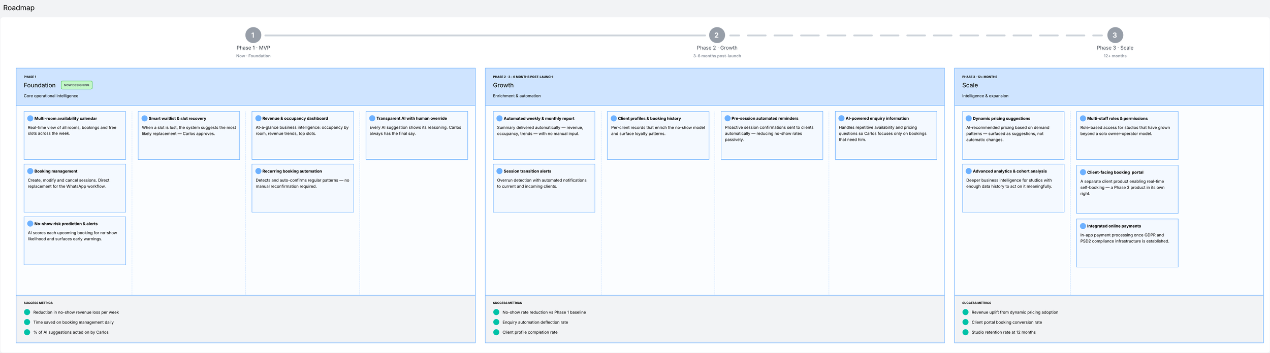The image size is (1270, 353).
Task: Select the Recurring booking automation title
Action: 292,171
